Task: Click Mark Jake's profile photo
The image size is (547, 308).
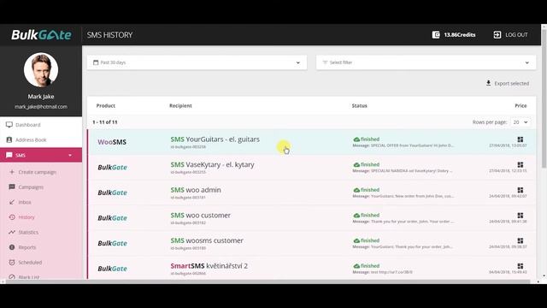Action: [x=41, y=70]
